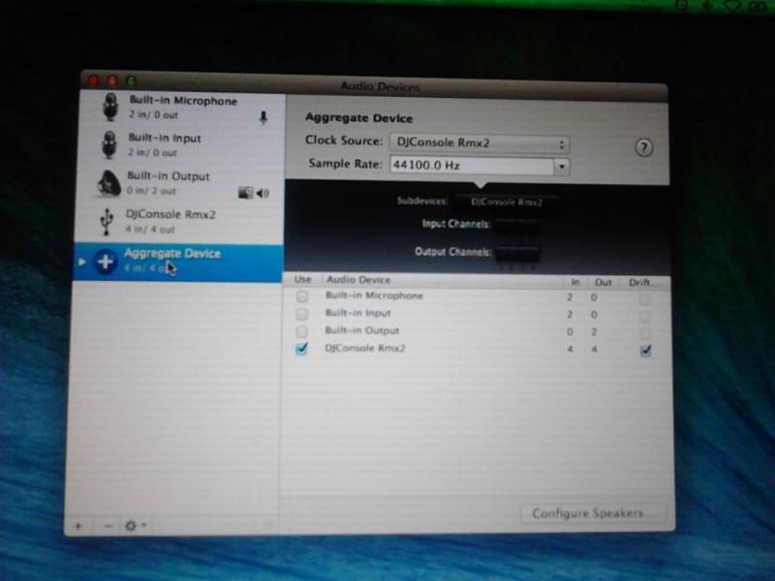Click the Output Channels indicator
Viewport: 775px width, 581px height.
[517, 254]
